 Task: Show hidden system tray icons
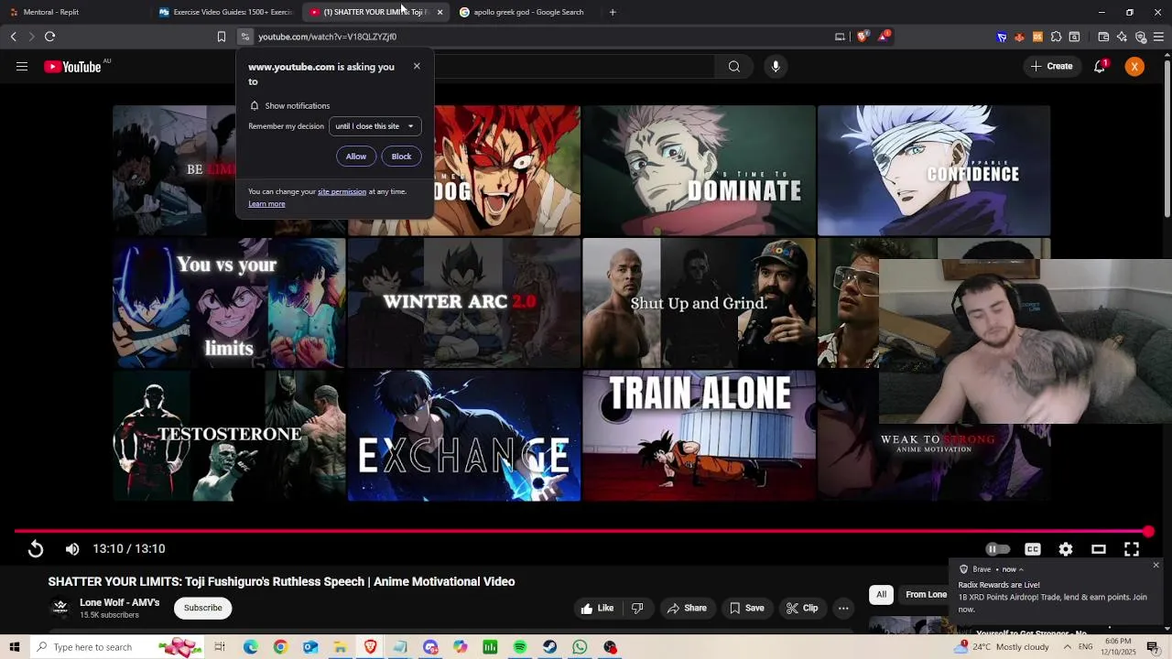(x=1067, y=647)
